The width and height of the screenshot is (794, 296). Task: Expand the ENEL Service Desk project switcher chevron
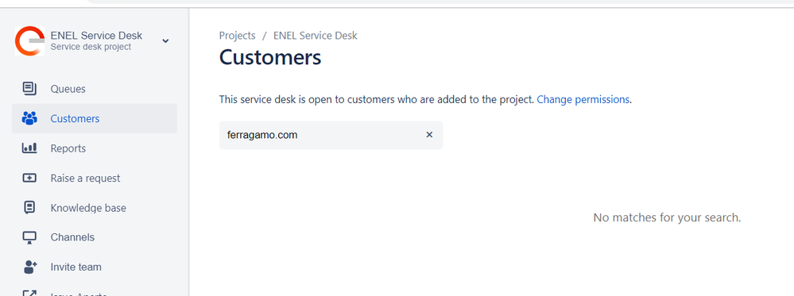[x=165, y=41]
